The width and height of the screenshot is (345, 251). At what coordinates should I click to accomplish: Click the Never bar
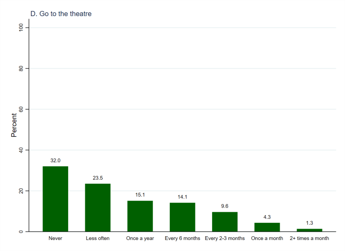pyautogui.click(x=55, y=198)
